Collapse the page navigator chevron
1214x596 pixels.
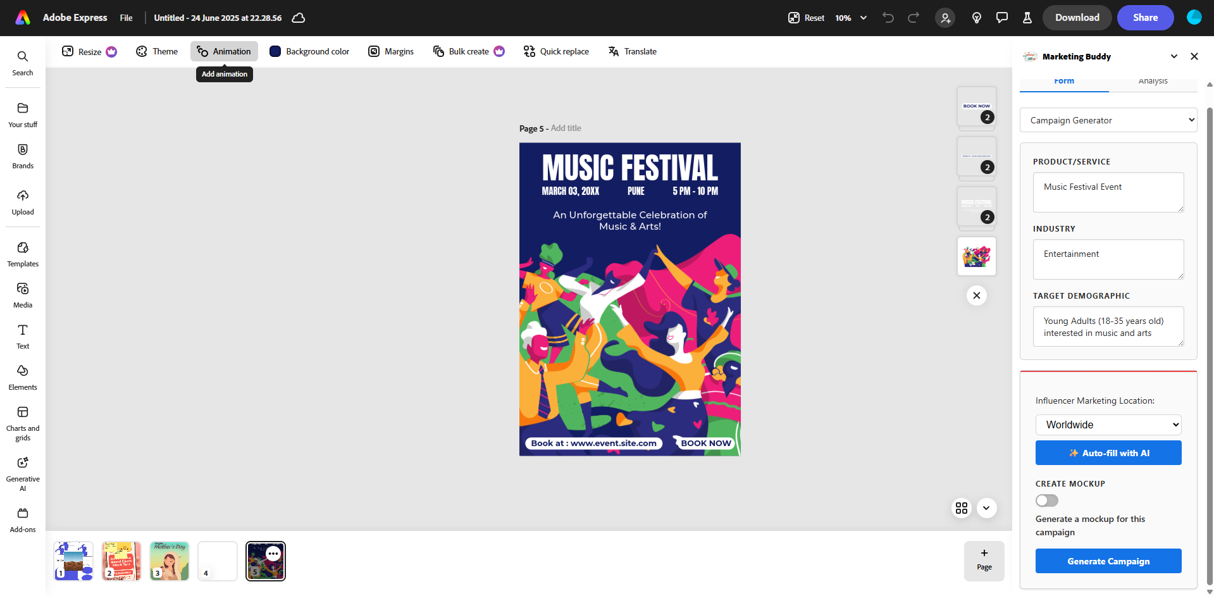point(986,508)
